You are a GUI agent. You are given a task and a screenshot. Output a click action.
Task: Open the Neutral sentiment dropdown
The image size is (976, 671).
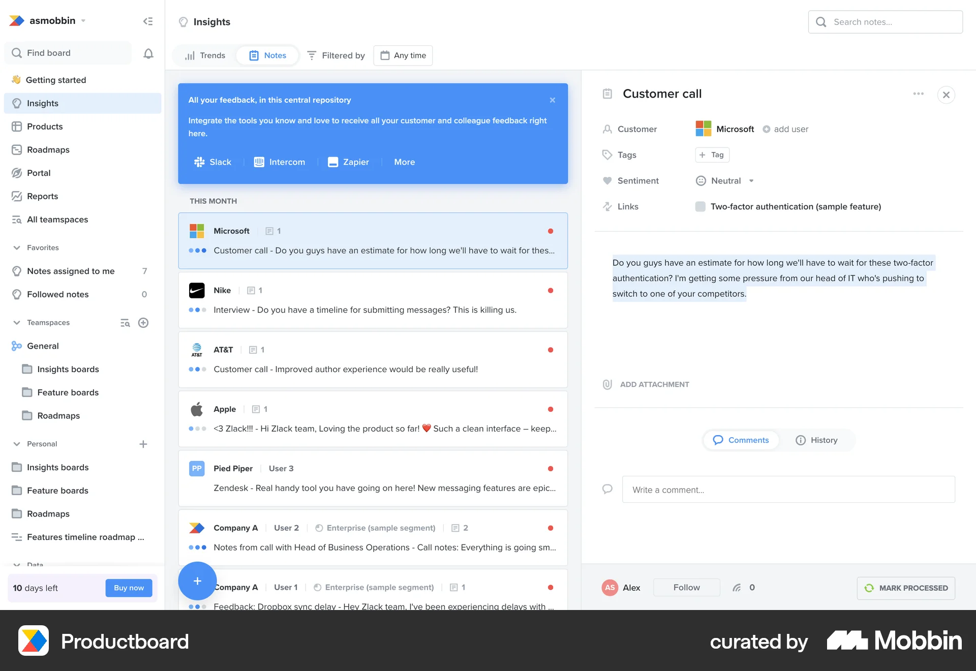[725, 181]
